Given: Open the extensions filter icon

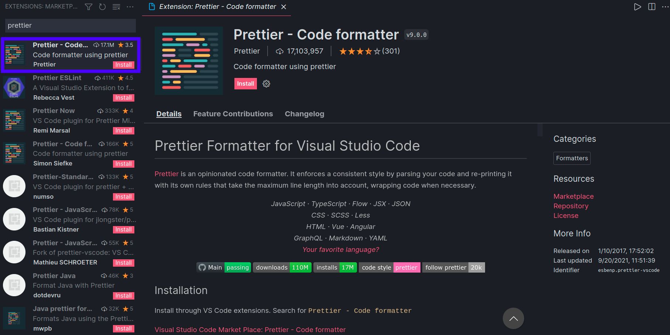Looking at the screenshot, I should 89,7.
